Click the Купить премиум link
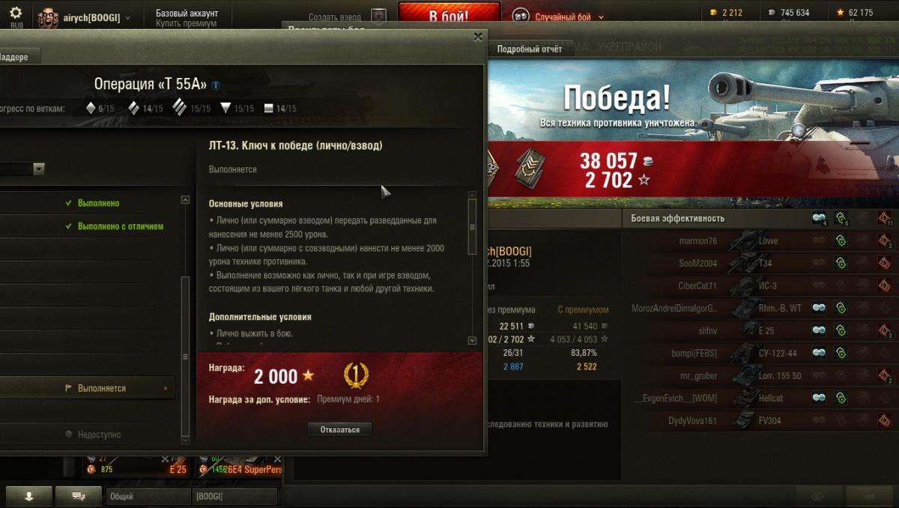Image resolution: width=899 pixels, height=508 pixels. 187,23
